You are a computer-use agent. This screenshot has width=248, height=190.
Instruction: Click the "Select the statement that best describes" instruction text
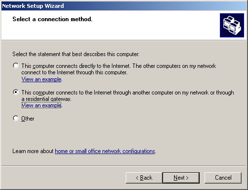coord(76,54)
